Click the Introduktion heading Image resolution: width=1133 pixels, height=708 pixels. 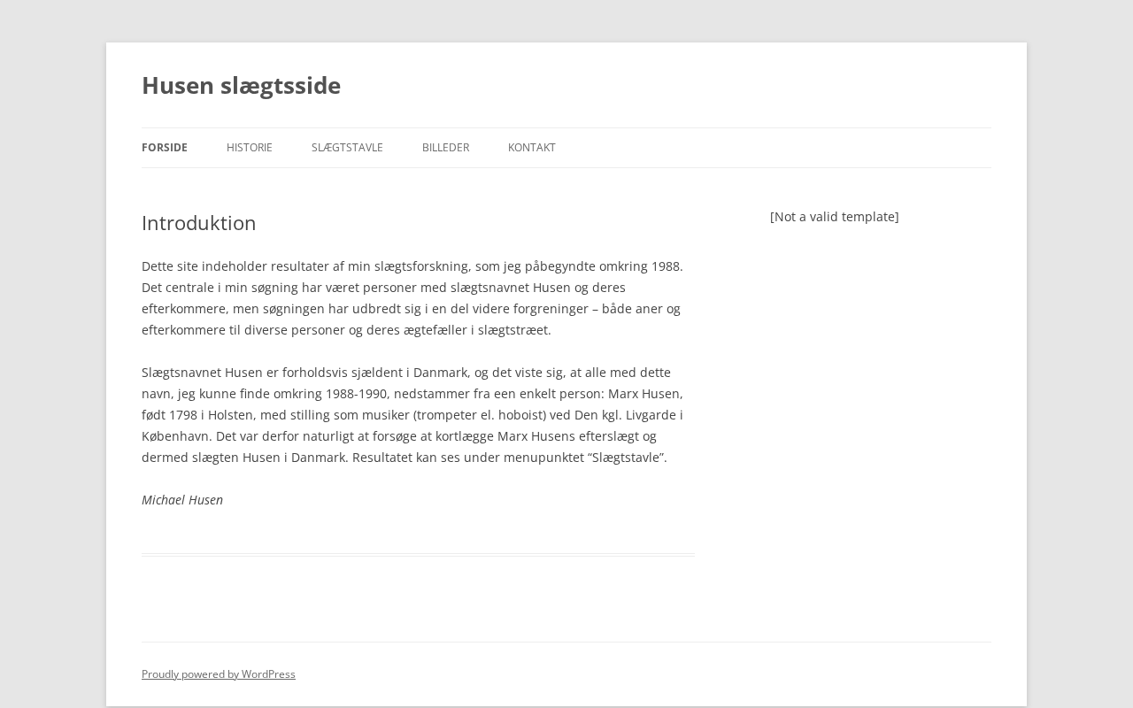(x=199, y=223)
